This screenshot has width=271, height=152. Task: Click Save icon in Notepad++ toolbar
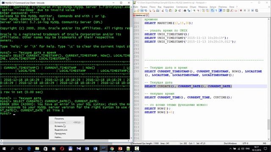tap(142, 11)
